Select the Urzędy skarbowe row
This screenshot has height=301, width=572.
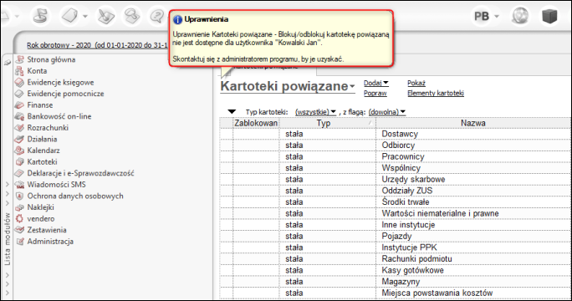tap(396, 179)
